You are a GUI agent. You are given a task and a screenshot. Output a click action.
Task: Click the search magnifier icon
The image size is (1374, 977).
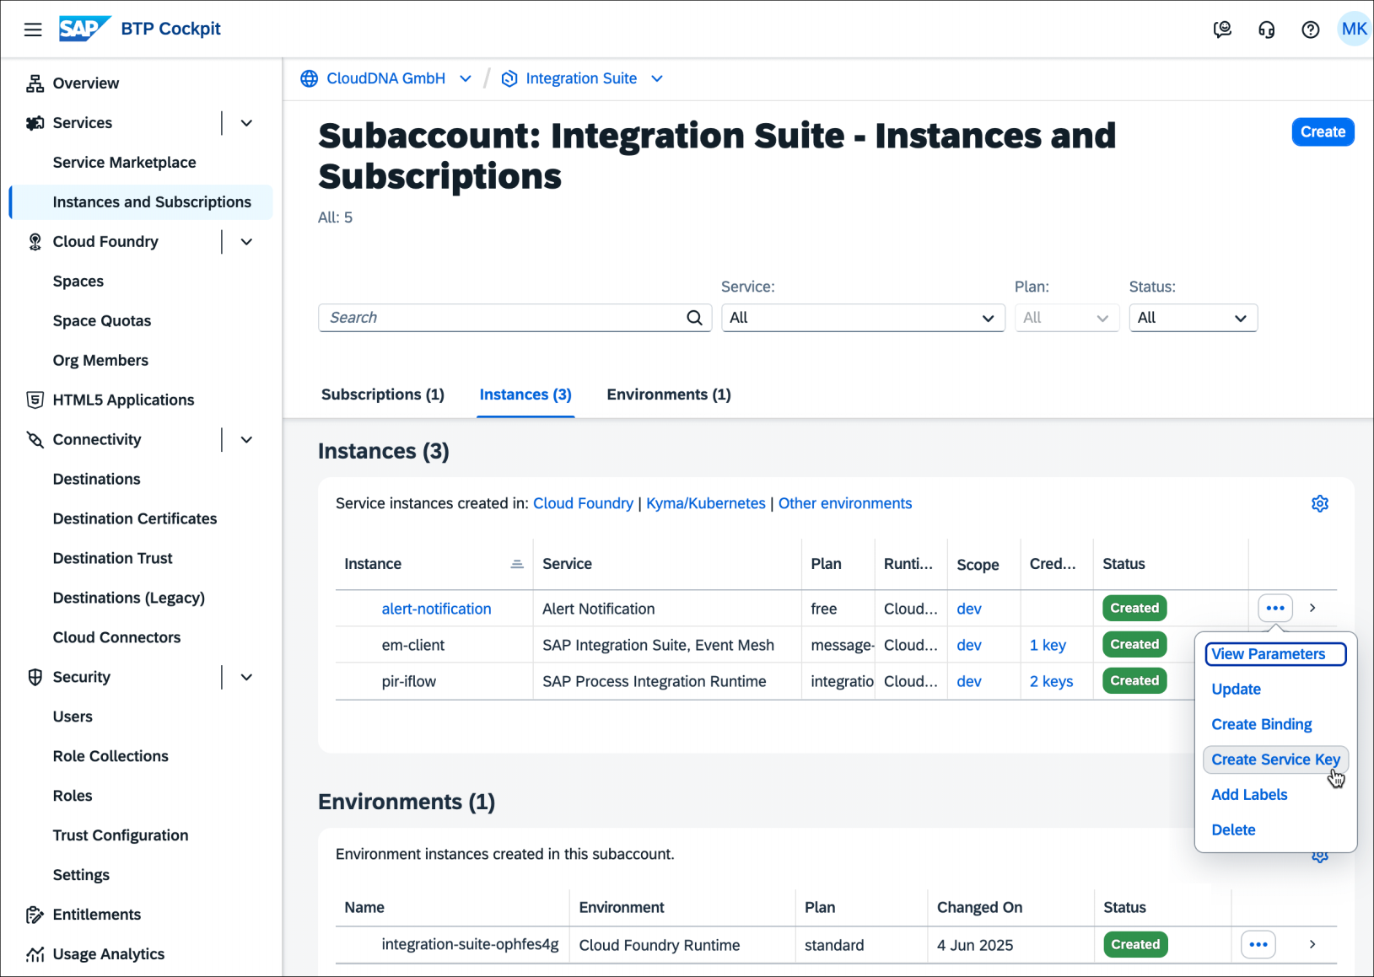click(x=694, y=318)
